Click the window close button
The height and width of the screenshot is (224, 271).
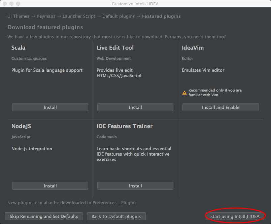pos(5,4)
